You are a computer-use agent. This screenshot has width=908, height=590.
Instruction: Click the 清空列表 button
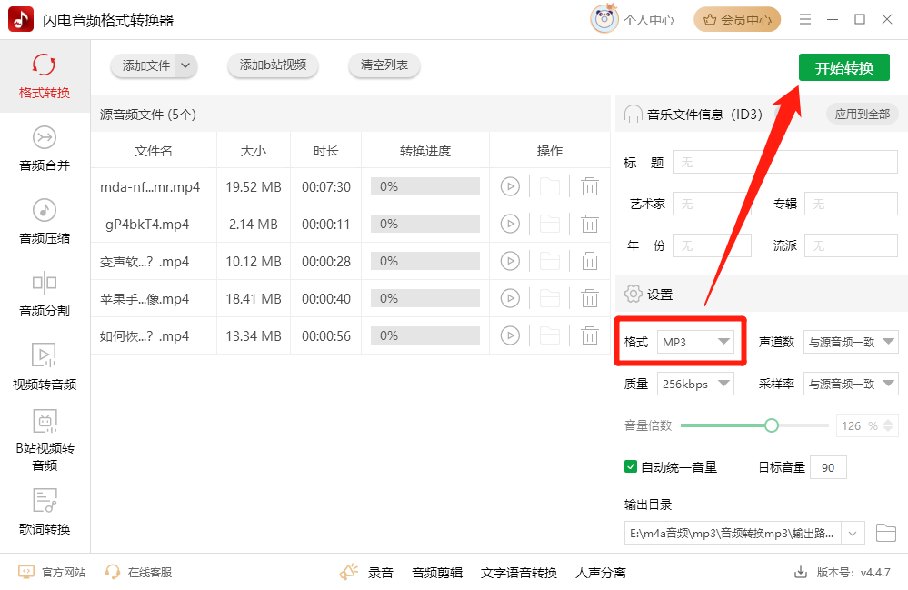tap(384, 65)
